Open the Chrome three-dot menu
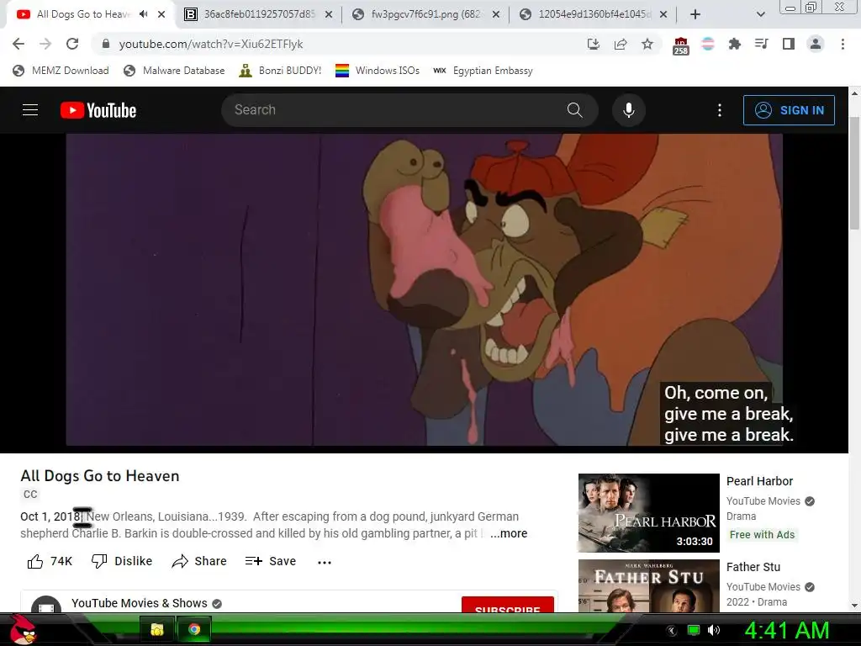The height and width of the screenshot is (646, 861). click(843, 44)
